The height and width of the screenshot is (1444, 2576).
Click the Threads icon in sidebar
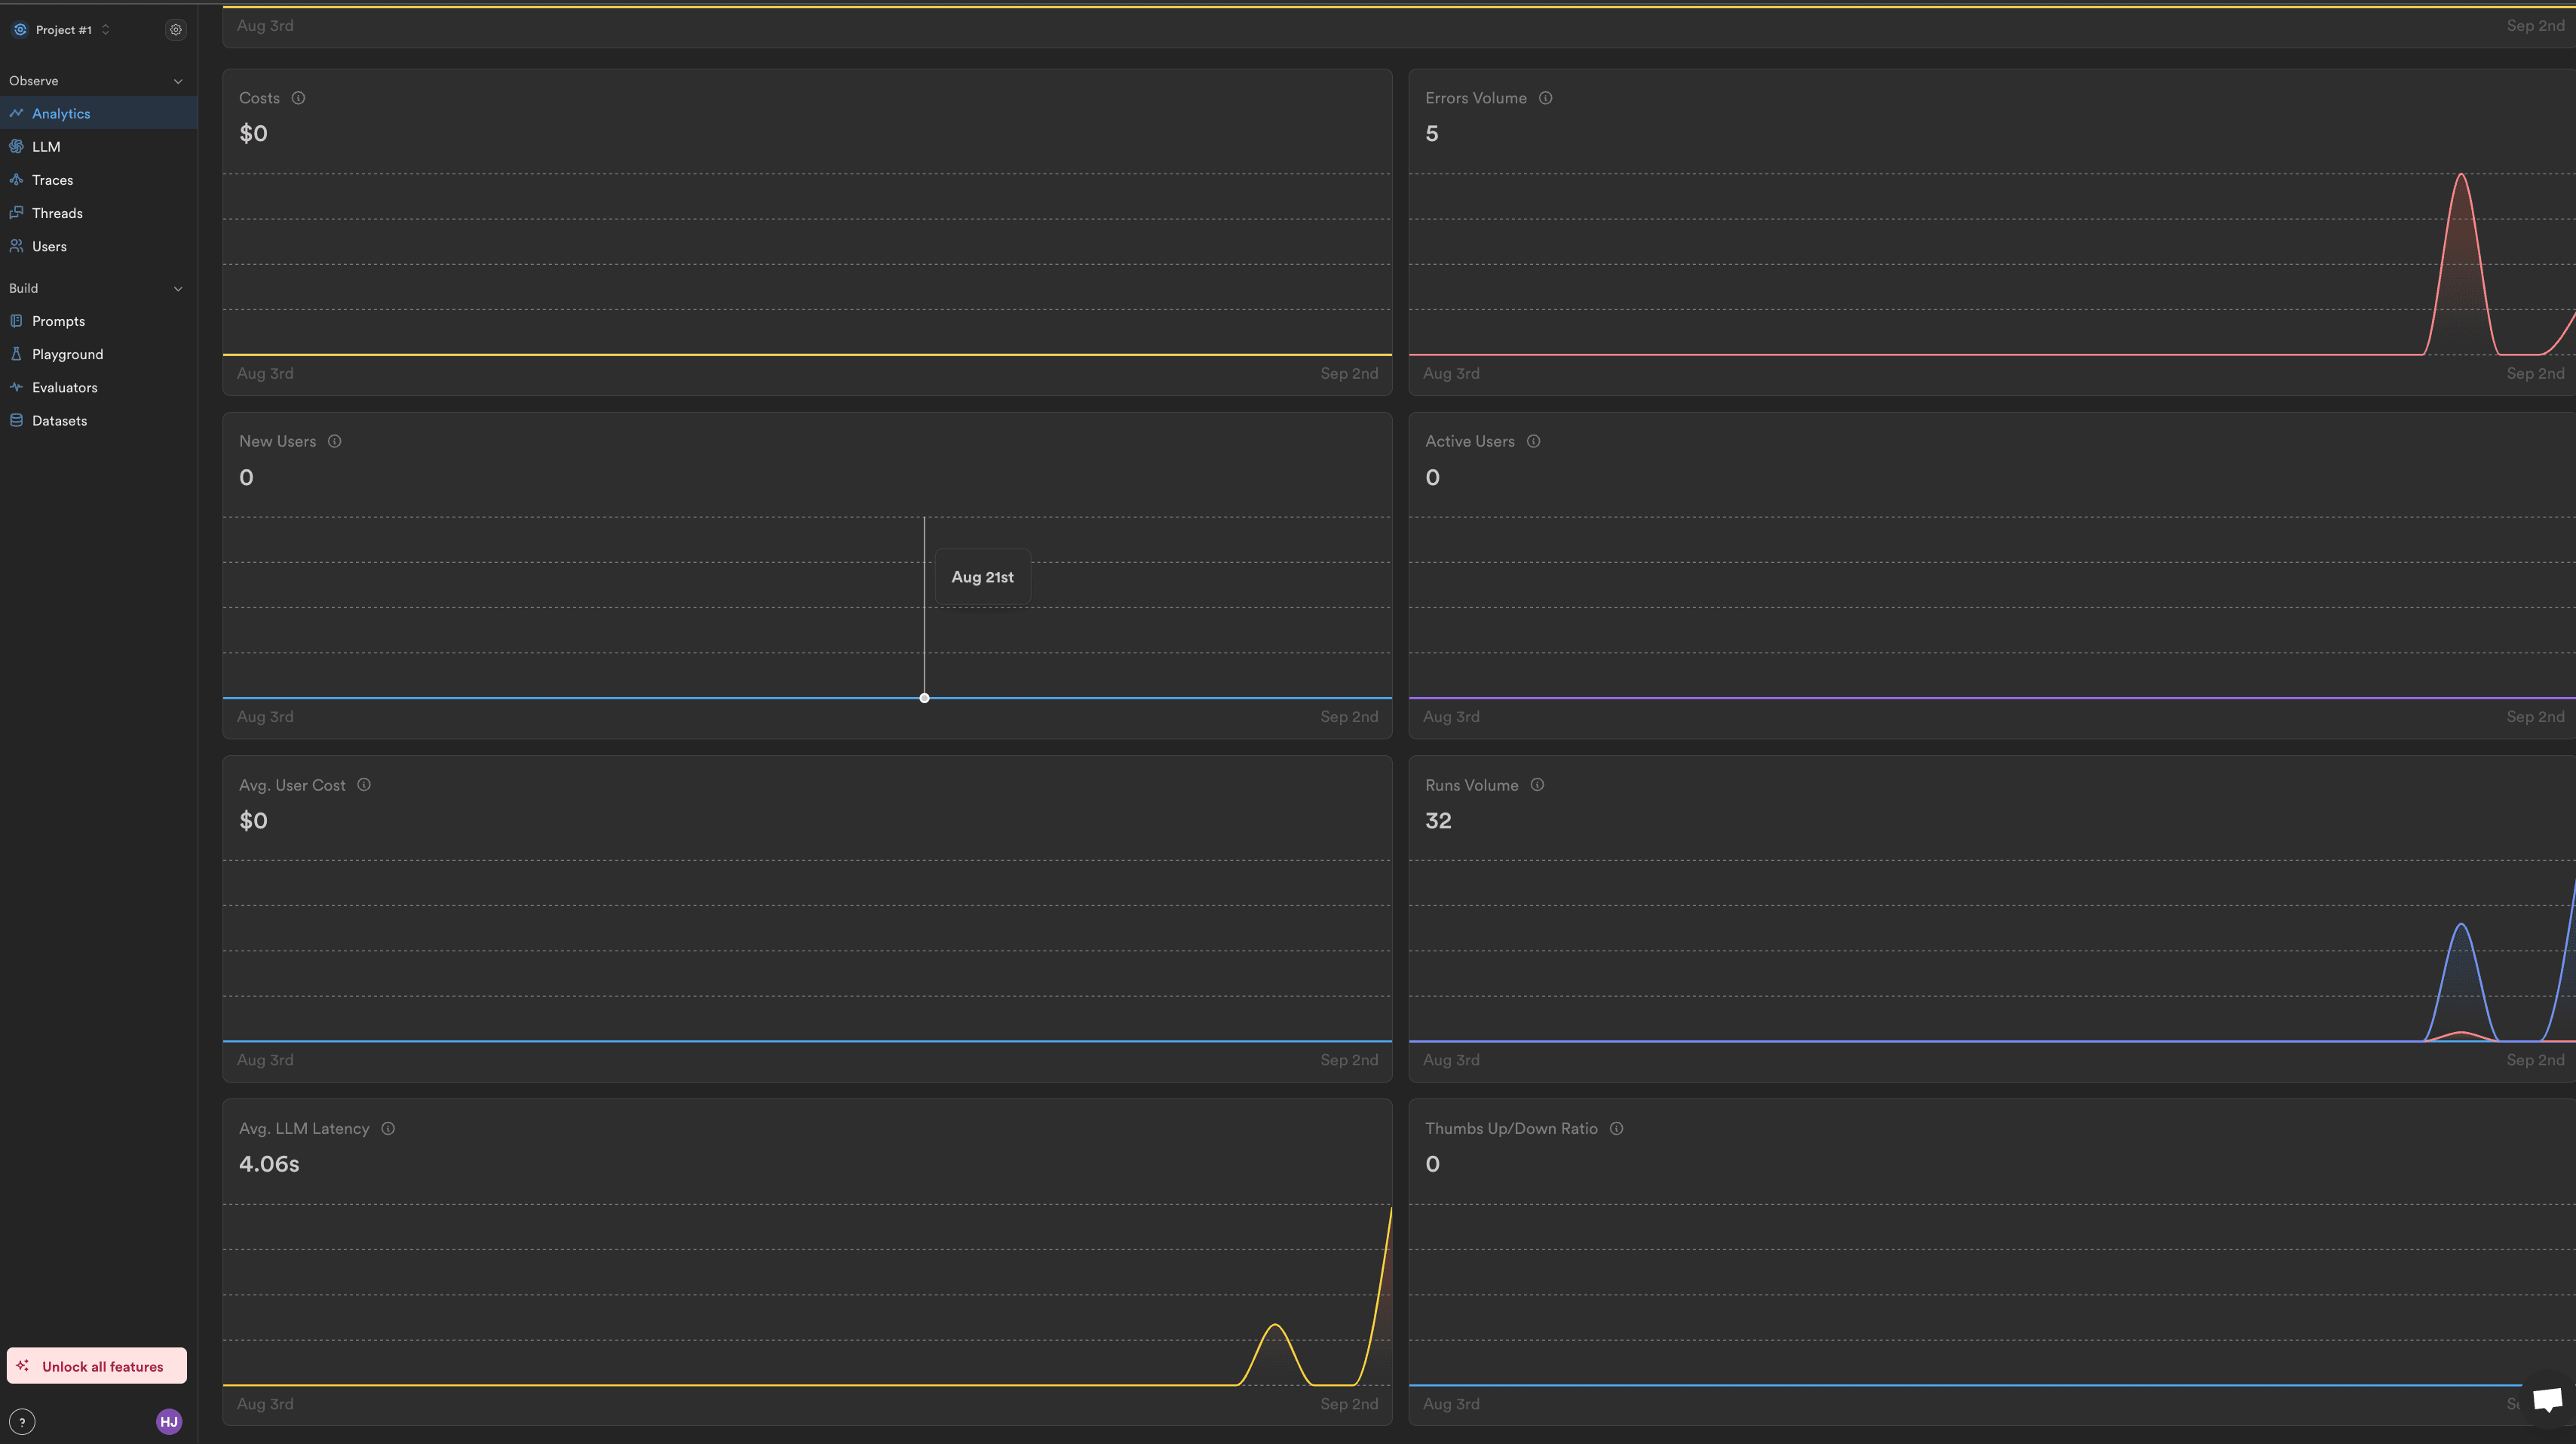(x=16, y=212)
